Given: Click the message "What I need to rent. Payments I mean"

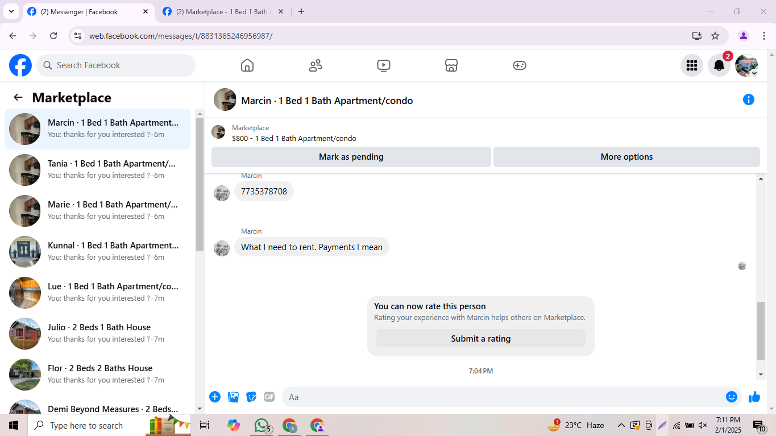Looking at the screenshot, I should click(x=312, y=247).
